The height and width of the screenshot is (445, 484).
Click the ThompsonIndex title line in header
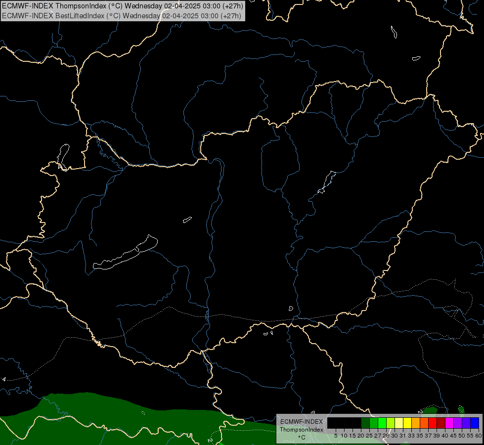[123, 5]
